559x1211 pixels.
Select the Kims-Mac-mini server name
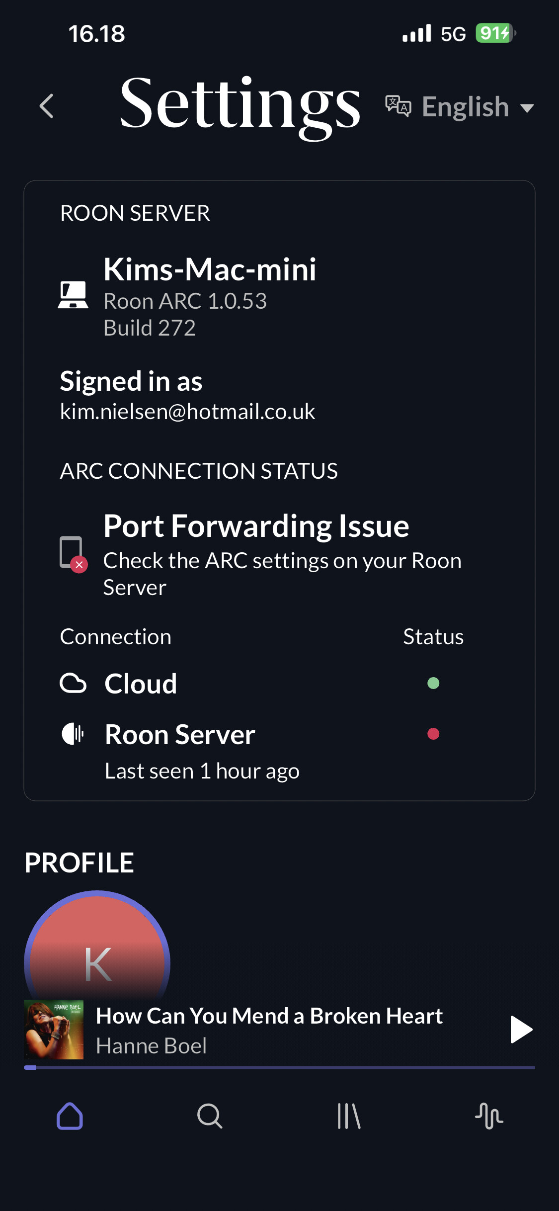210,269
